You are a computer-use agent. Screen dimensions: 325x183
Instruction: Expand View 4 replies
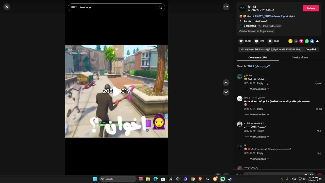point(259,115)
